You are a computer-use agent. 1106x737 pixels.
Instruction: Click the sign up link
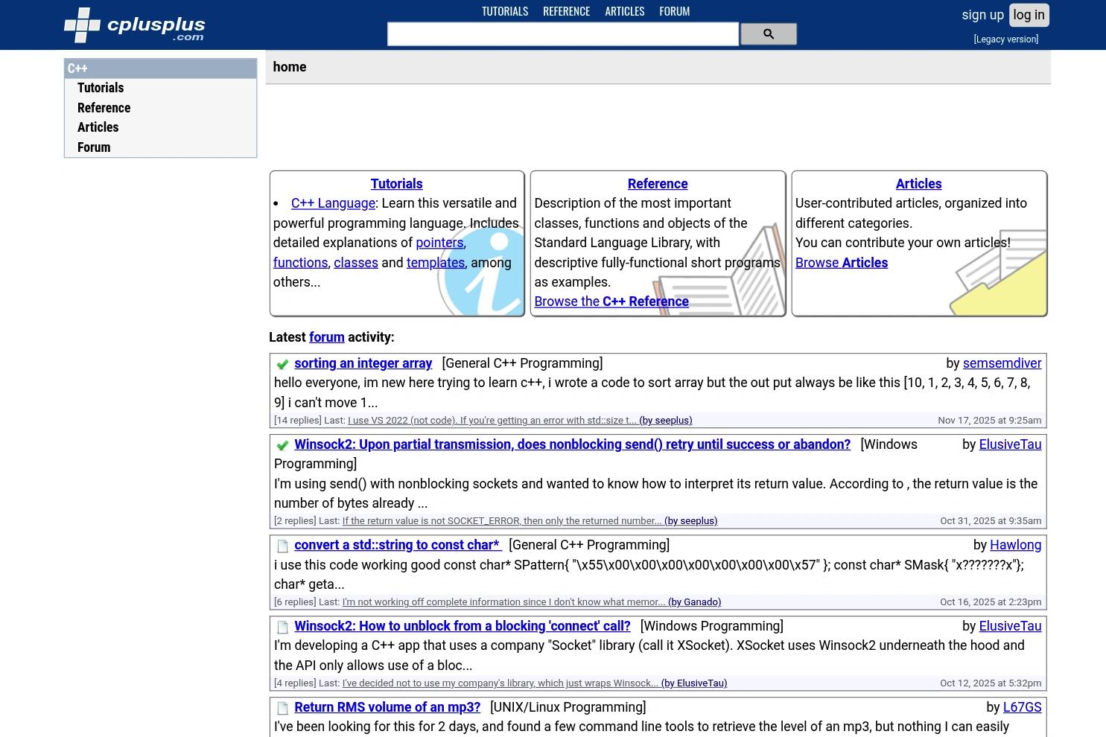point(982,15)
